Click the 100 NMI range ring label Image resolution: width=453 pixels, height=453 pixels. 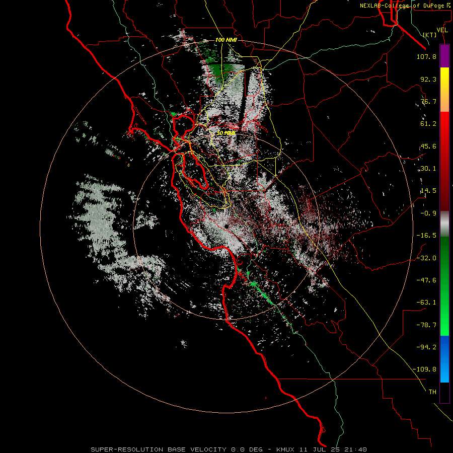coord(226,40)
